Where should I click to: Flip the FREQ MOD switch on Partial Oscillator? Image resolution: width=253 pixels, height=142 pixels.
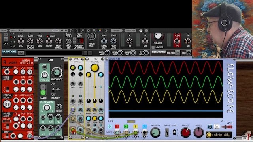pyautogui.click(x=8, y=89)
